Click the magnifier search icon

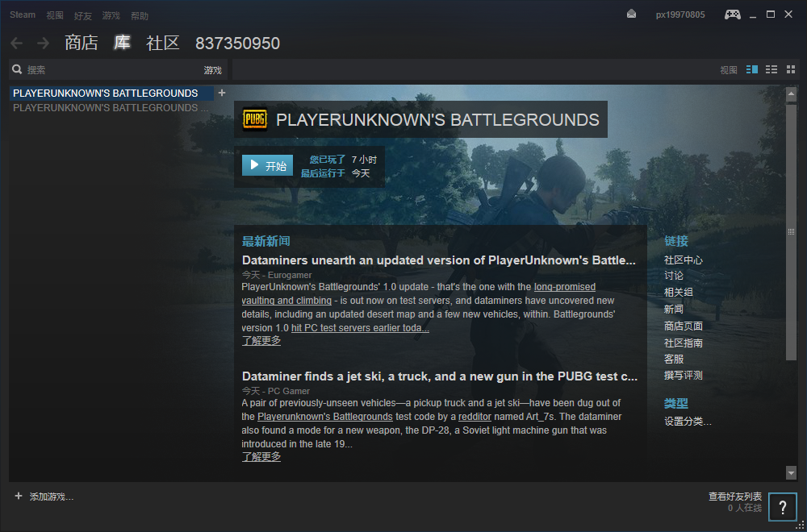click(17, 69)
